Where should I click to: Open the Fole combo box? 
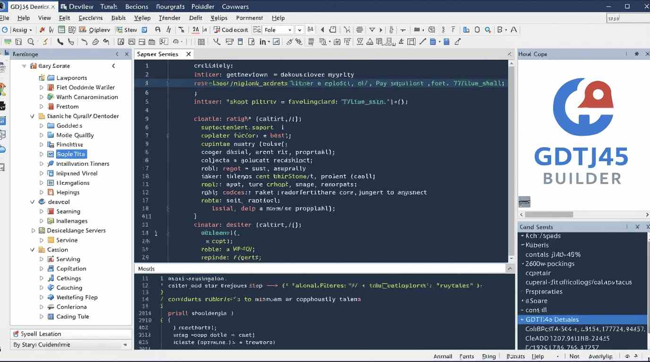(x=278, y=30)
